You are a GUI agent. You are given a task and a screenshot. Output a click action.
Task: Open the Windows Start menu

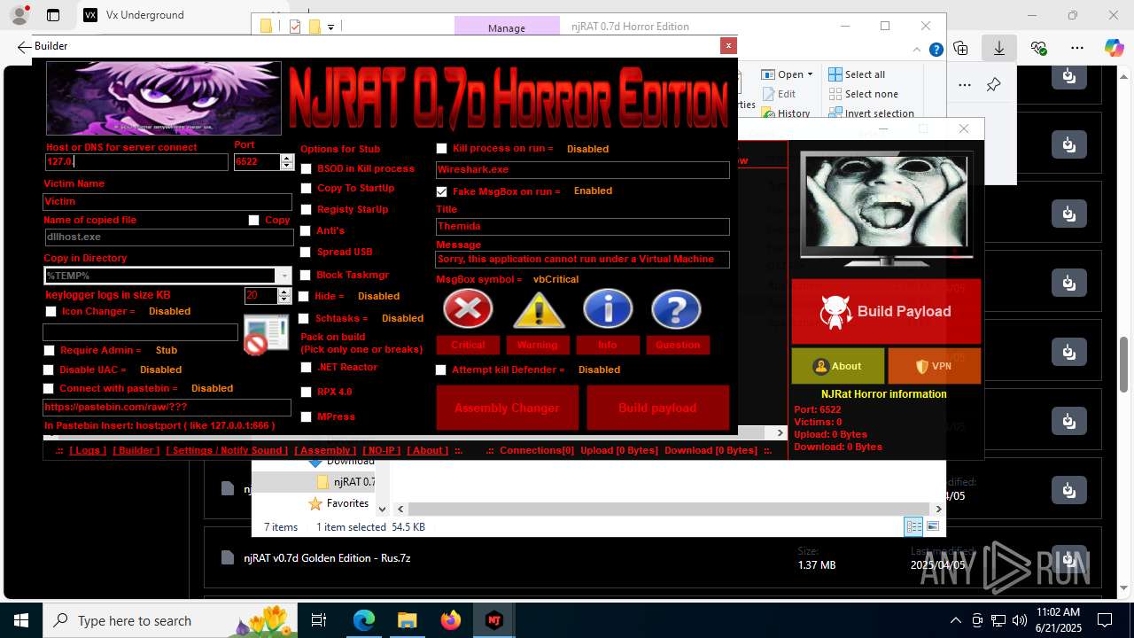[21, 620]
